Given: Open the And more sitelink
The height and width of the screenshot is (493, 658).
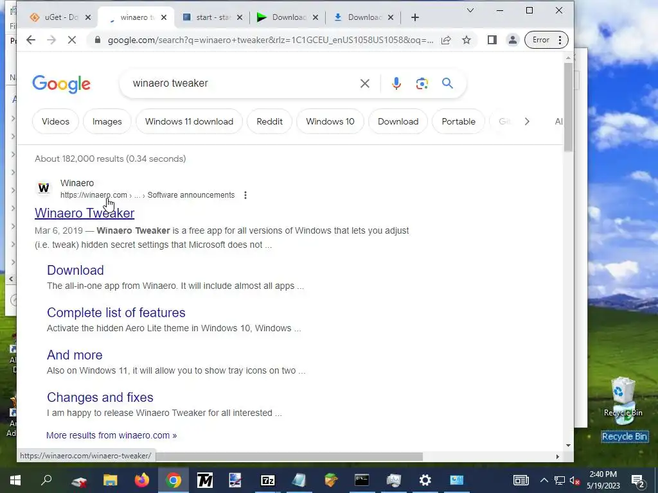Looking at the screenshot, I should coord(75,355).
